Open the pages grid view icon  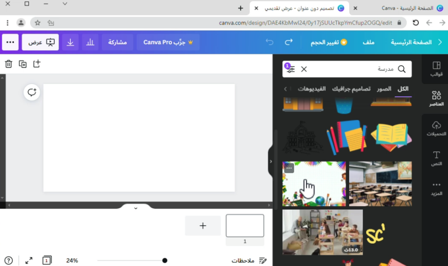point(47,260)
